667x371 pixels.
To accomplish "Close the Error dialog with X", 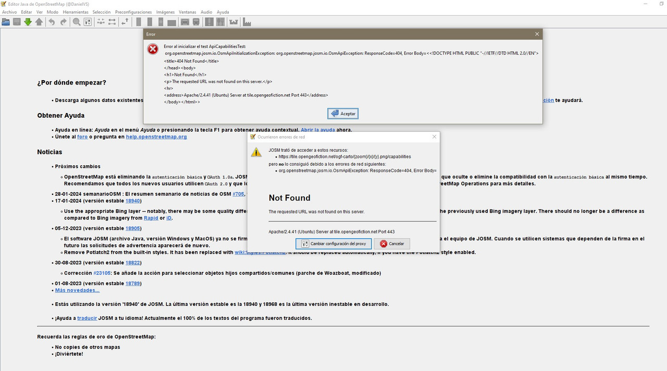I will coord(537,34).
